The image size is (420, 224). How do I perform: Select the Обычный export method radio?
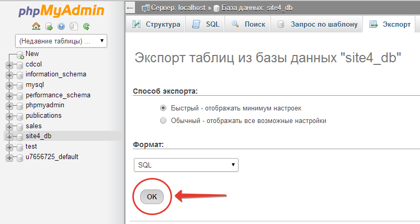(163, 120)
